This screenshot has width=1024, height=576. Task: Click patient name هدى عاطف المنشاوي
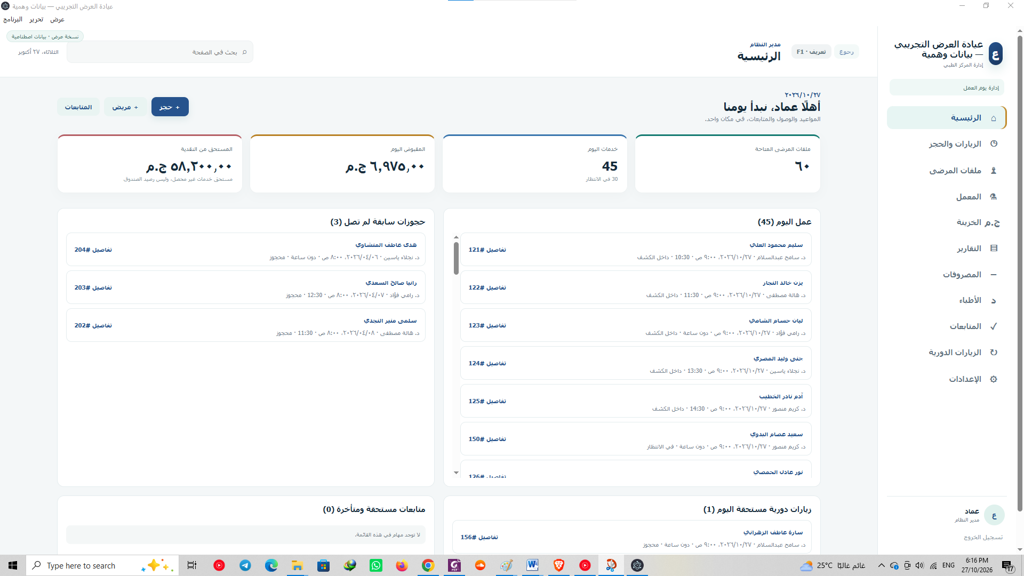386,245
